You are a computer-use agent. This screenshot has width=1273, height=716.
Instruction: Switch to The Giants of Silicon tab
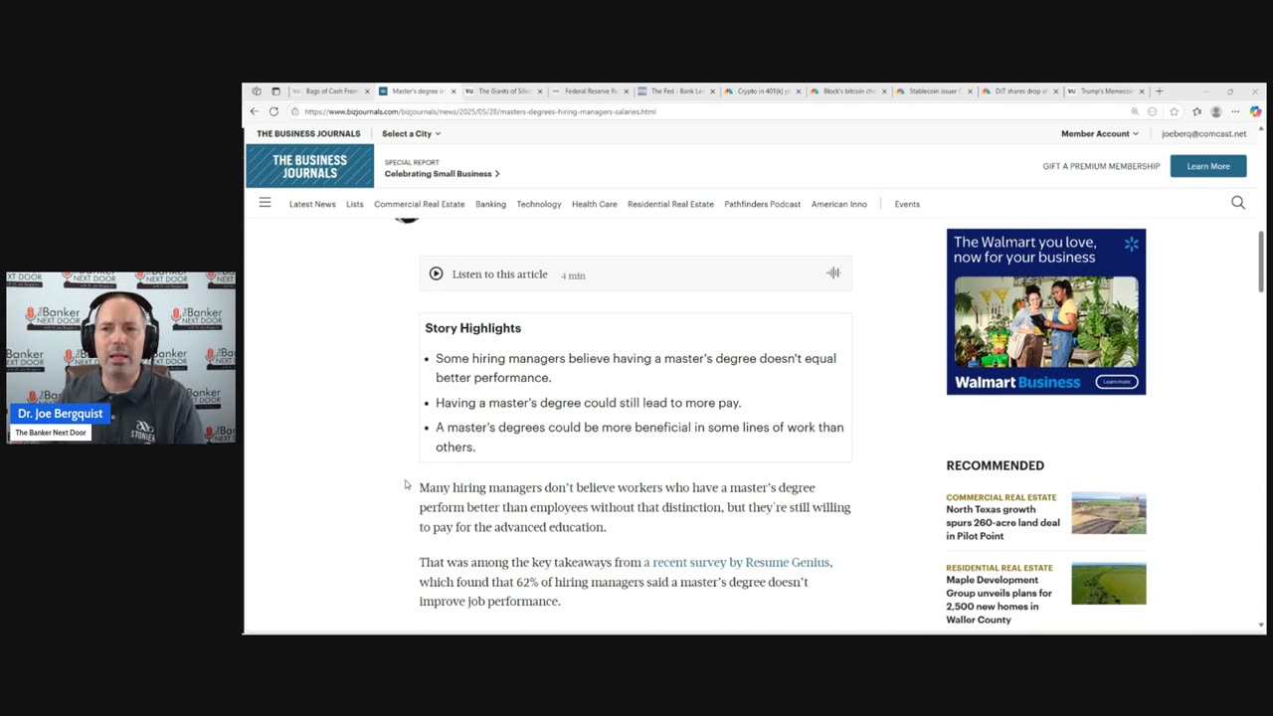coord(503,91)
